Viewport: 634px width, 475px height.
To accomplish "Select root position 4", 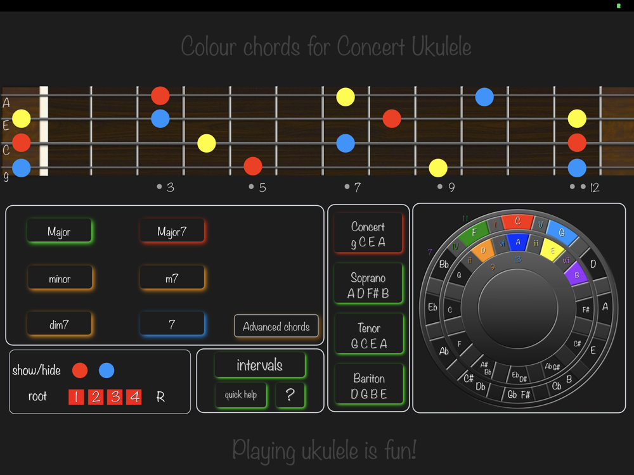I will (x=134, y=397).
